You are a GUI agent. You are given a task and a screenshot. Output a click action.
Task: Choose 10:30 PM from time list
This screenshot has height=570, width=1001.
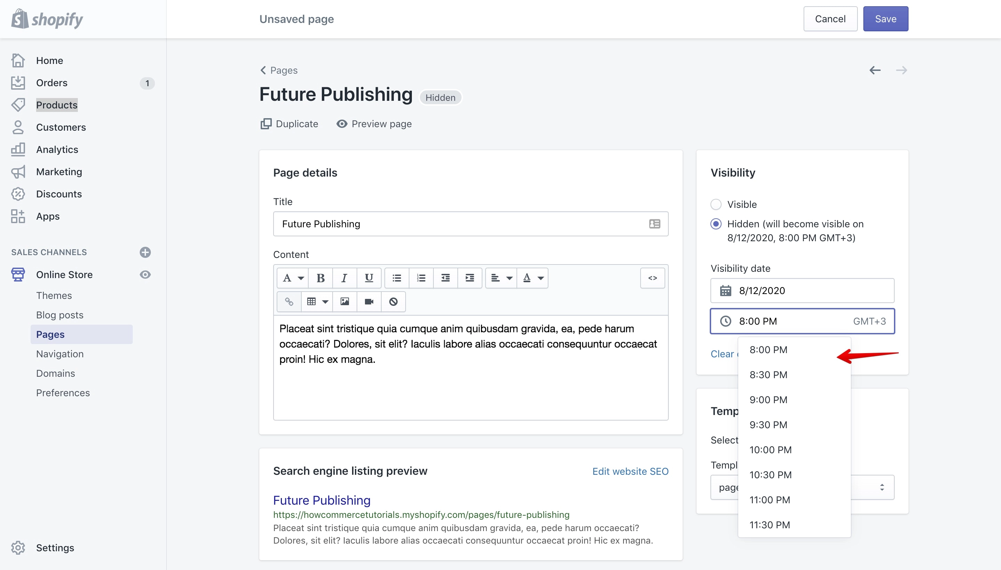tap(794, 475)
